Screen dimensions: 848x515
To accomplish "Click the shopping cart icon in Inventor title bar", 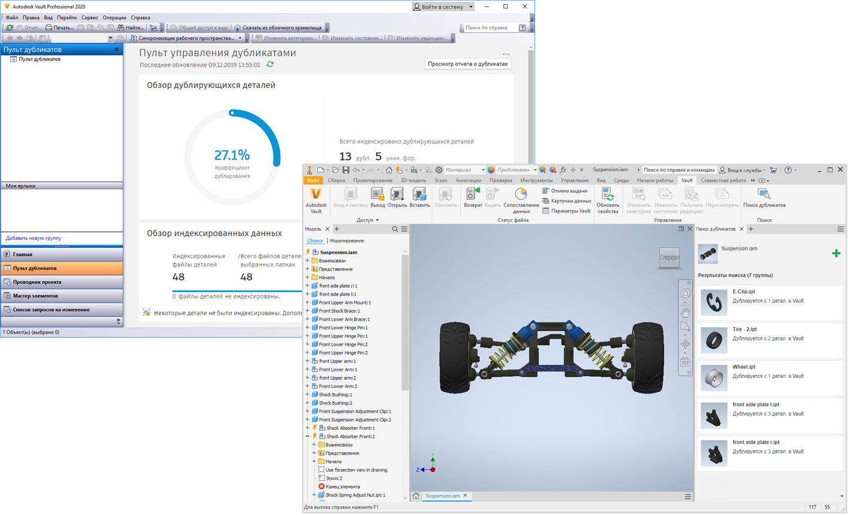I will click(773, 170).
